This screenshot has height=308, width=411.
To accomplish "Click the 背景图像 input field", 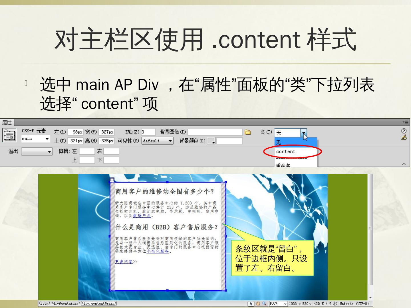I will (x=215, y=132).
